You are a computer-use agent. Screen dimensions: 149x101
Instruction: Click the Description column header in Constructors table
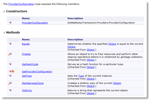click(75, 18)
